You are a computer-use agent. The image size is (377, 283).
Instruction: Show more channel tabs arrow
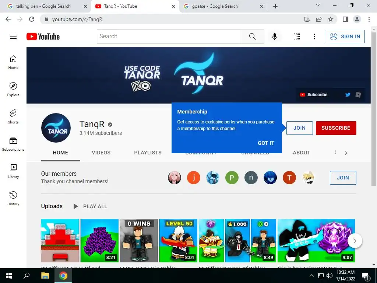pyautogui.click(x=346, y=153)
